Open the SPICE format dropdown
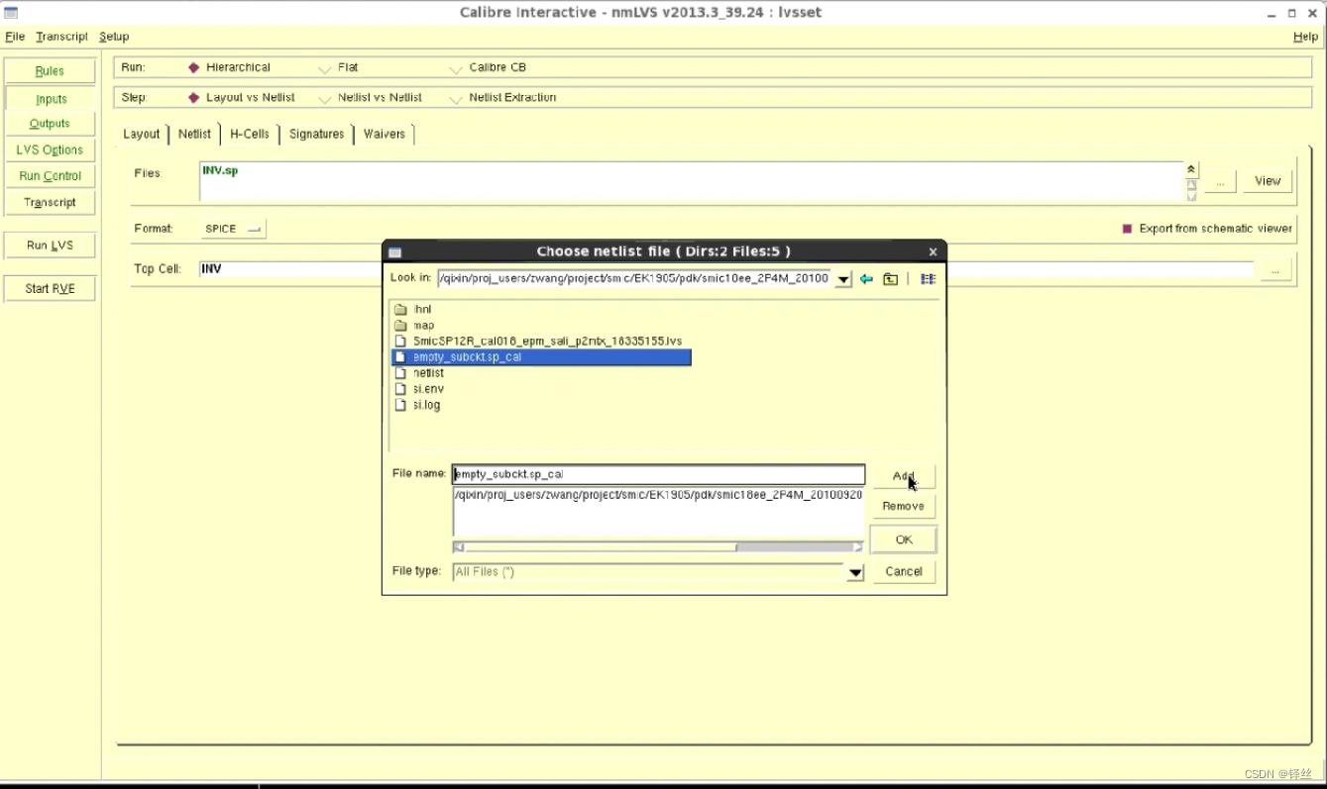The width and height of the screenshot is (1327, 789). tap(233, 229)
